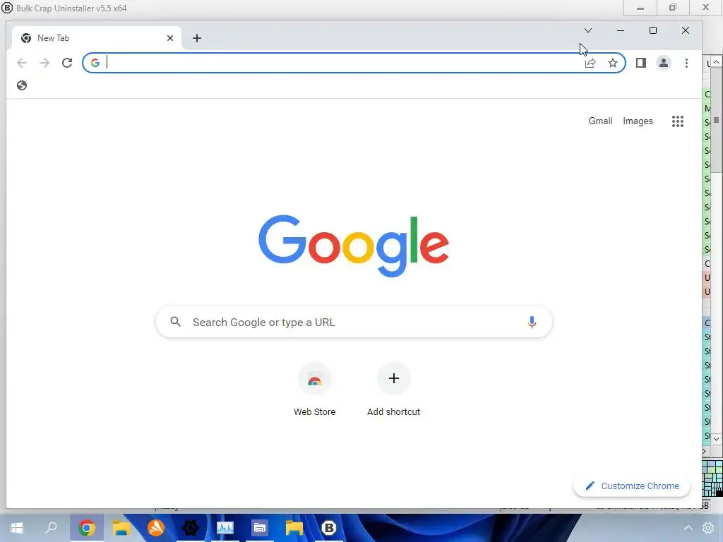Open the orange Avast taskbar icon

[156, 528]
